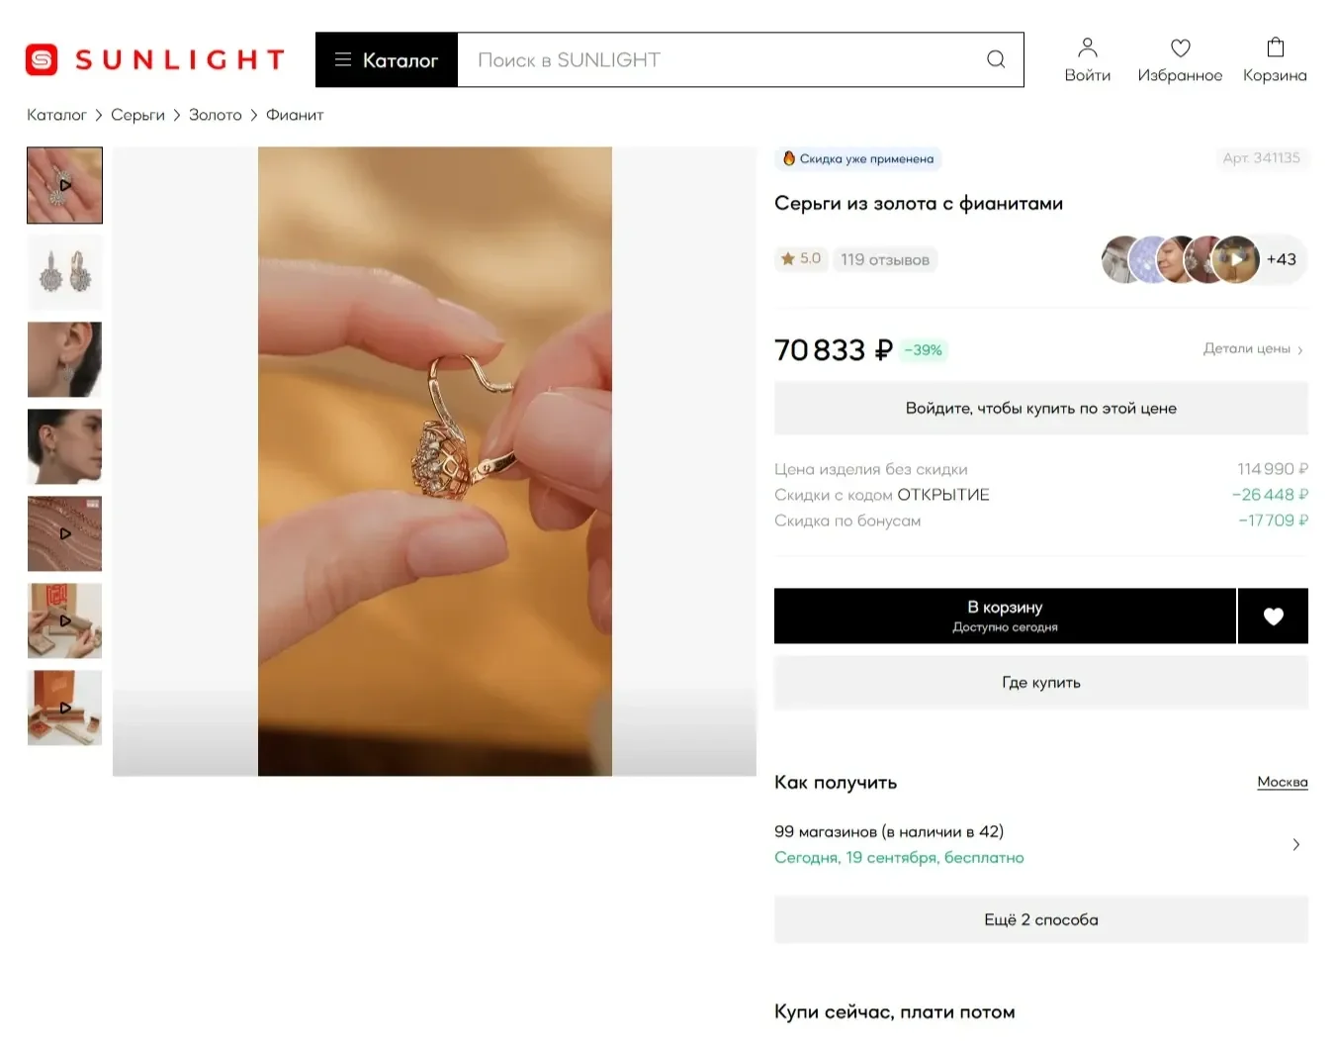Click the search magnifier icon
The width and height of the screenshot is (1335, 1046).
coord(996,59)
